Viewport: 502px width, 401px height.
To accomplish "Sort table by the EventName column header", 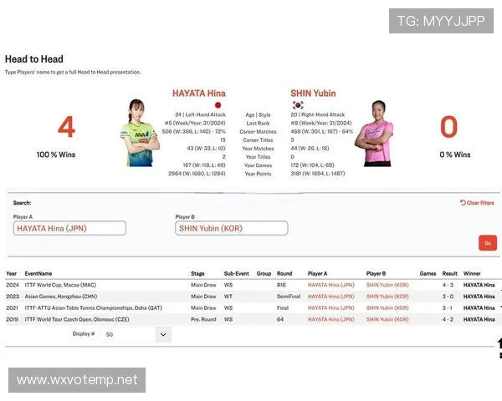I will 38,273.
